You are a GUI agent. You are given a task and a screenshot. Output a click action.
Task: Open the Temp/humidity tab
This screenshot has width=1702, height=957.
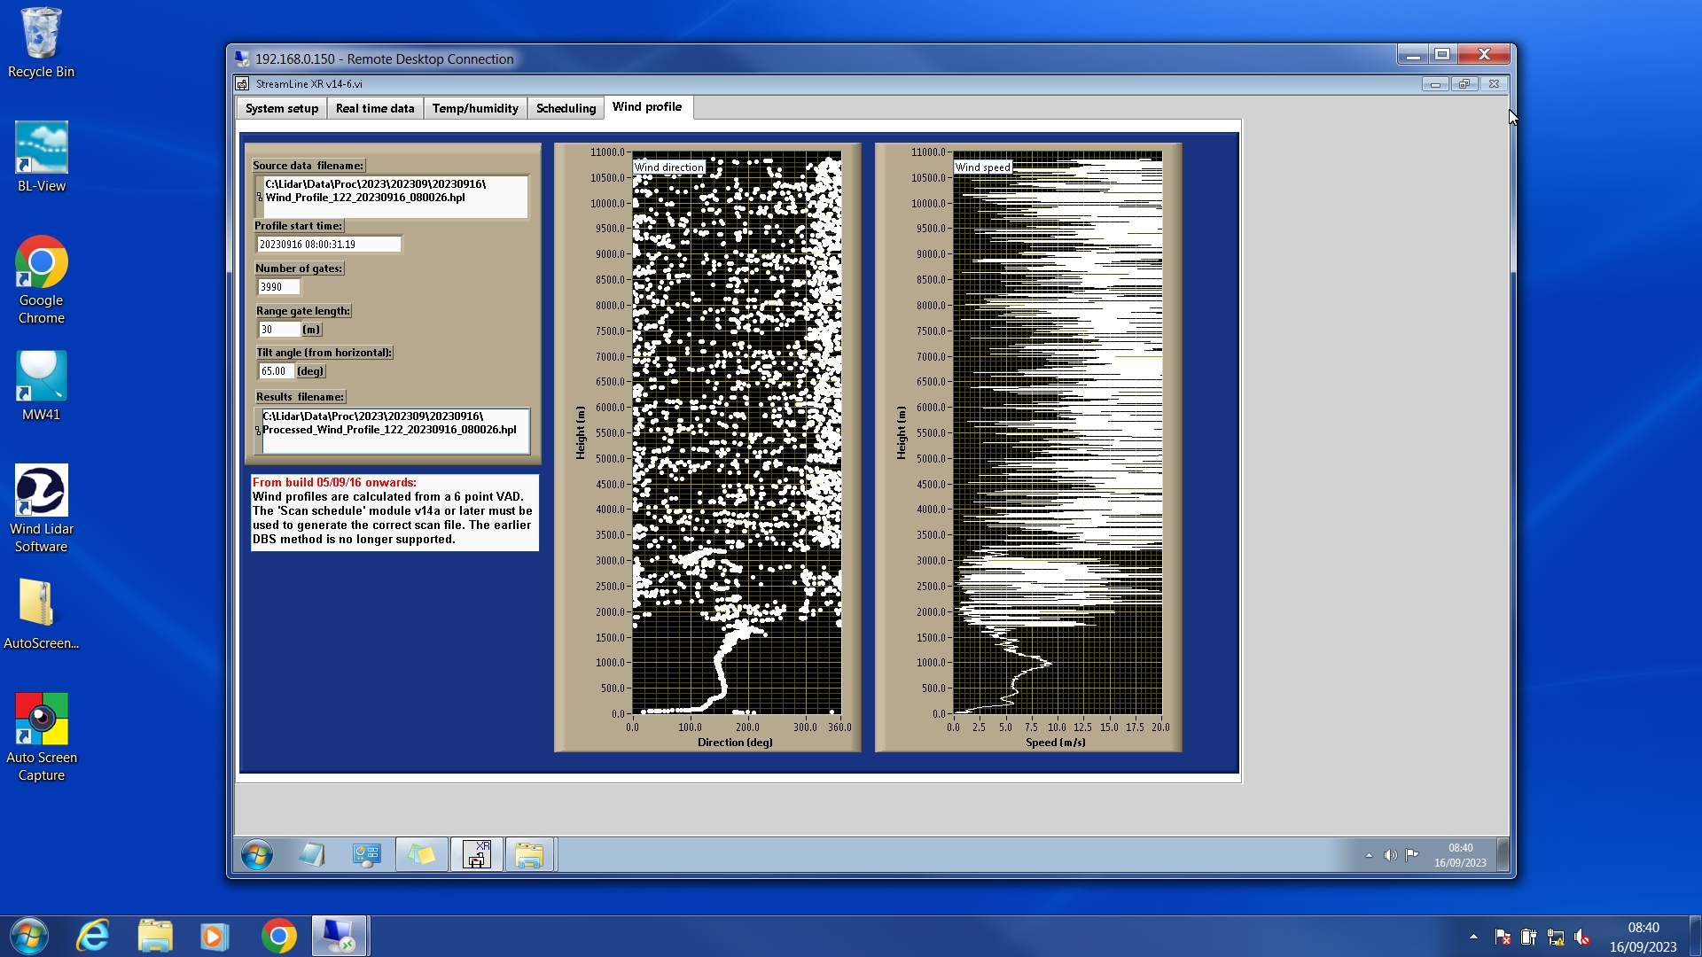point(475,108)
